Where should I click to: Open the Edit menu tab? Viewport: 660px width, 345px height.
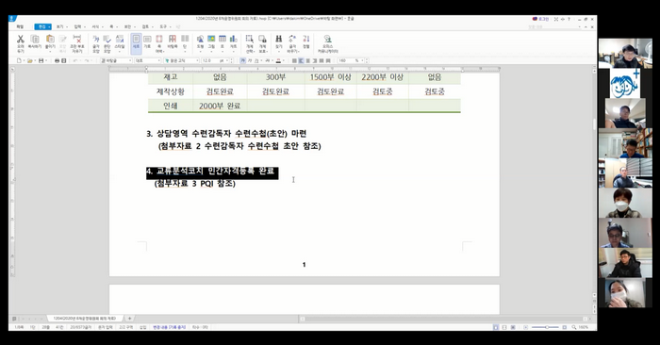43,26
